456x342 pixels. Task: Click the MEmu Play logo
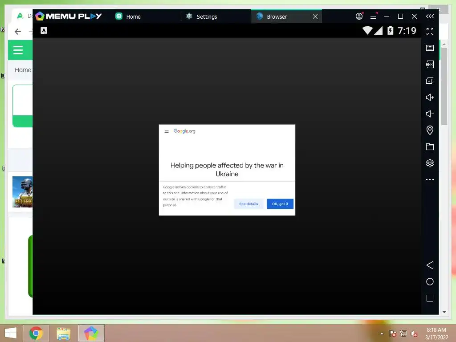69,16
